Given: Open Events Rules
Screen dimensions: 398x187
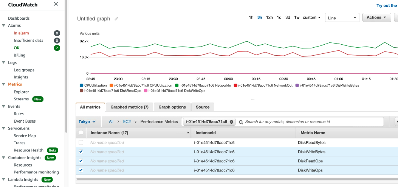Looking at the screenshot, I should pos(19,114).
